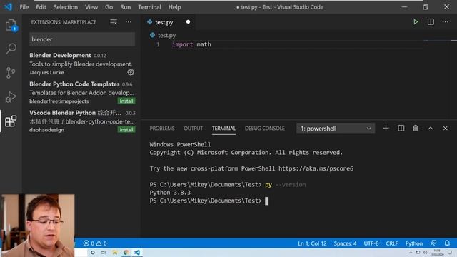Switch to the Problems tab

162,128
